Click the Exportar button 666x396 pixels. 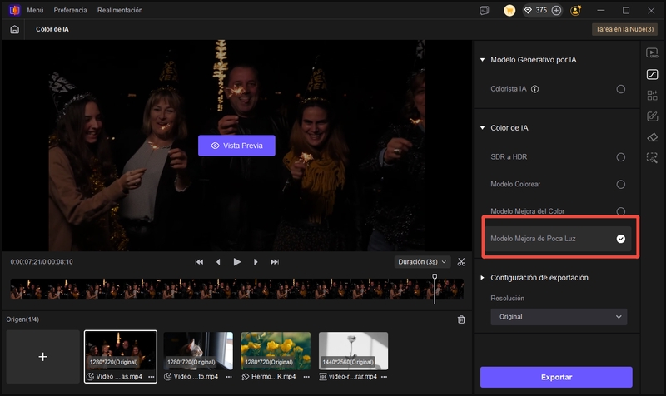pos(556,377)
